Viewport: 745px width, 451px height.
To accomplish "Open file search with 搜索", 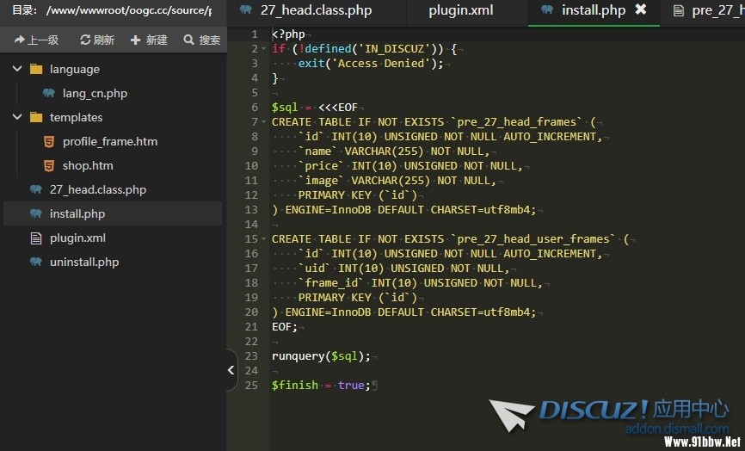I will (x=201, y=40).
